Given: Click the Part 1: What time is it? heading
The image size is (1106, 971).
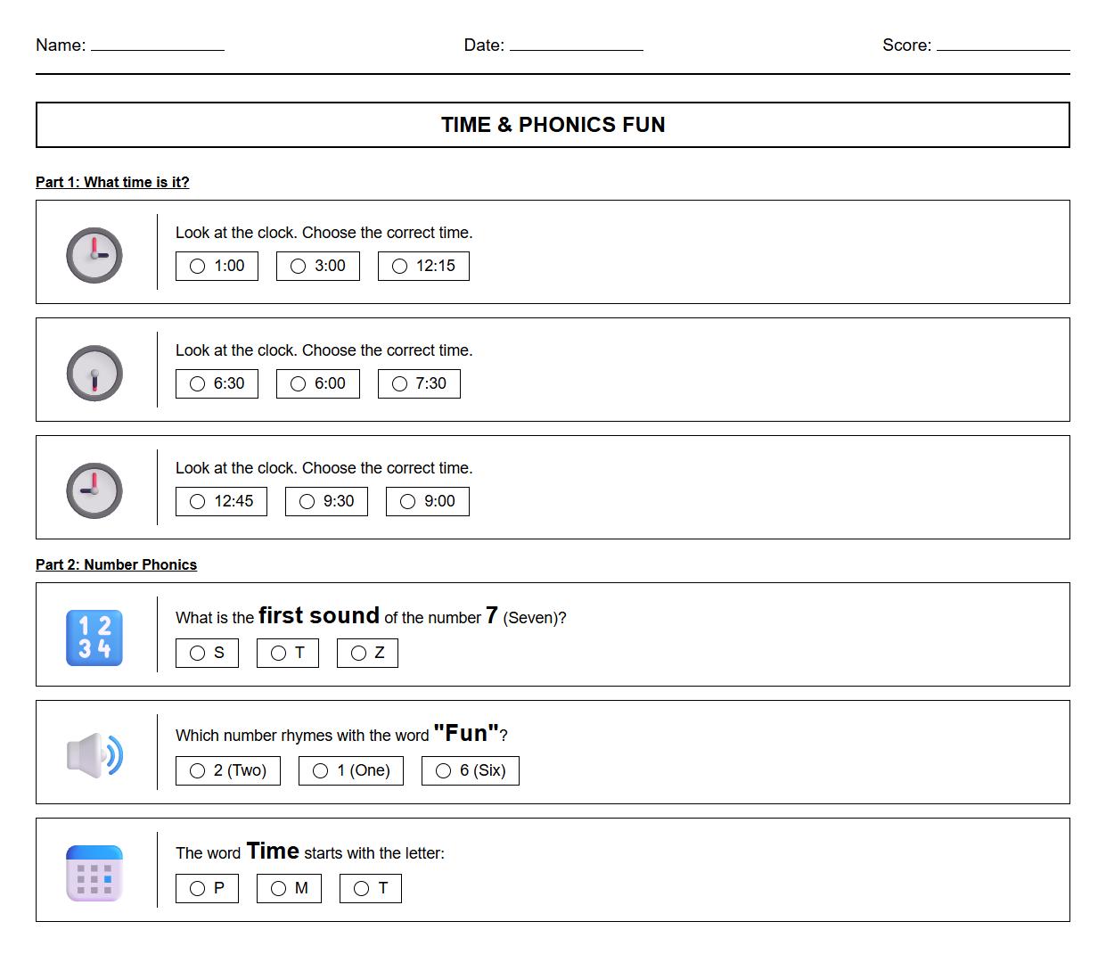Looking at the screenshot, I should pos(112,182).
